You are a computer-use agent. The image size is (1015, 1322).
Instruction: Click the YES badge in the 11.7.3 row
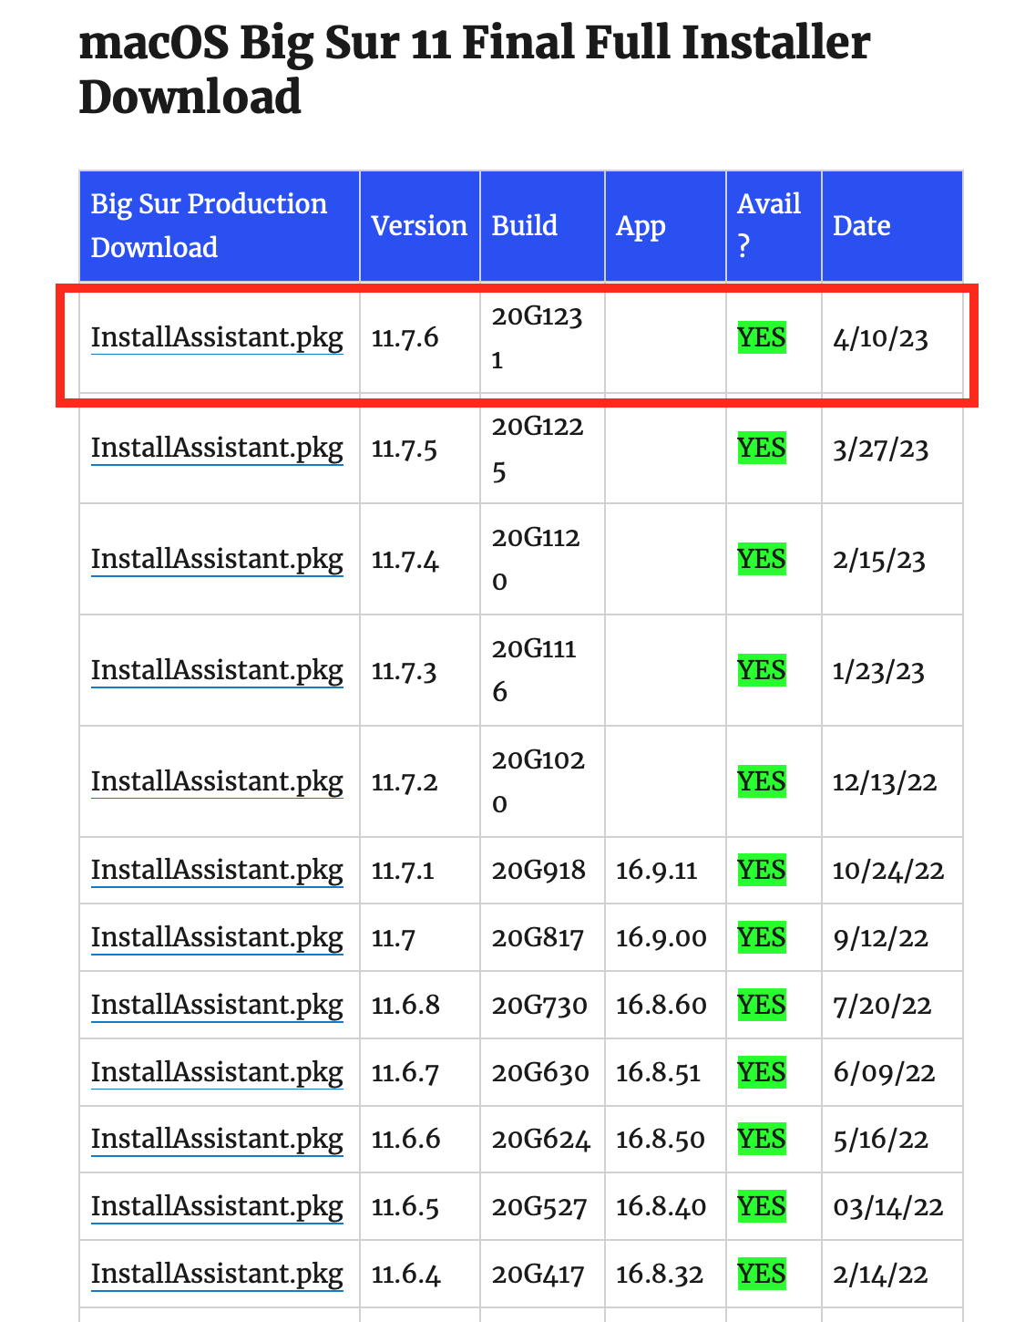pyautogui.click(x=762, y=671)
